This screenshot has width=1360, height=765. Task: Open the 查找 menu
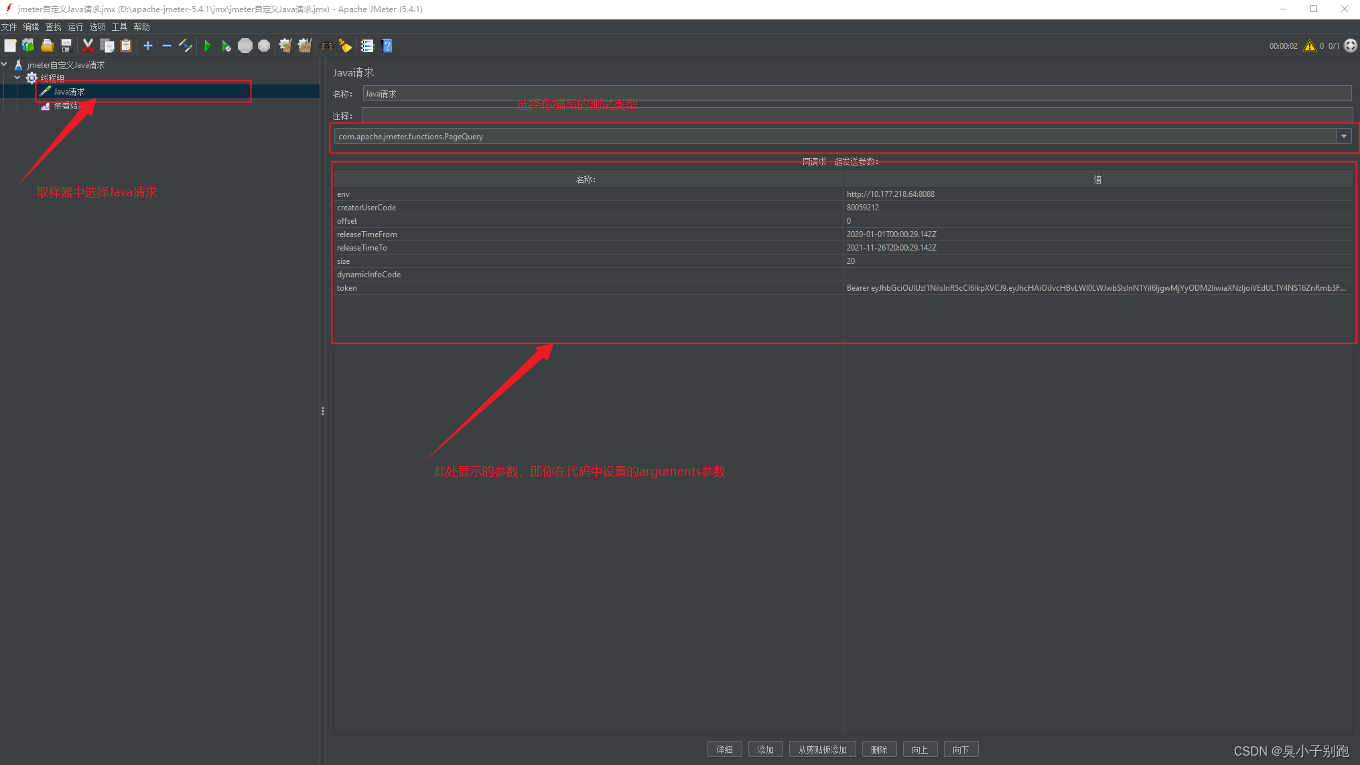tap(54, 27)
